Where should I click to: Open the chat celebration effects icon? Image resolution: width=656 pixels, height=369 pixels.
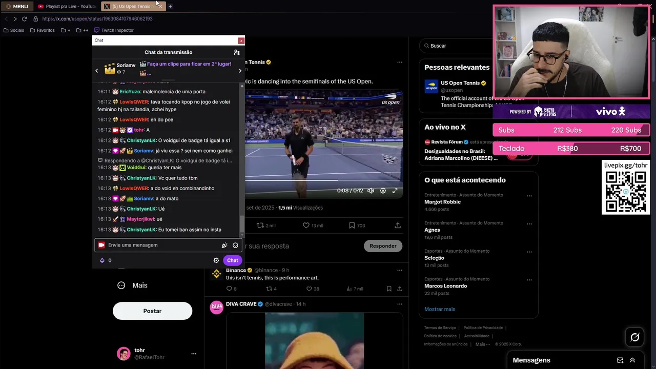pos(224,245)
